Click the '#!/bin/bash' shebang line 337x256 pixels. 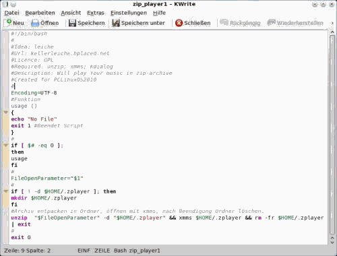(x=29, y=34)
